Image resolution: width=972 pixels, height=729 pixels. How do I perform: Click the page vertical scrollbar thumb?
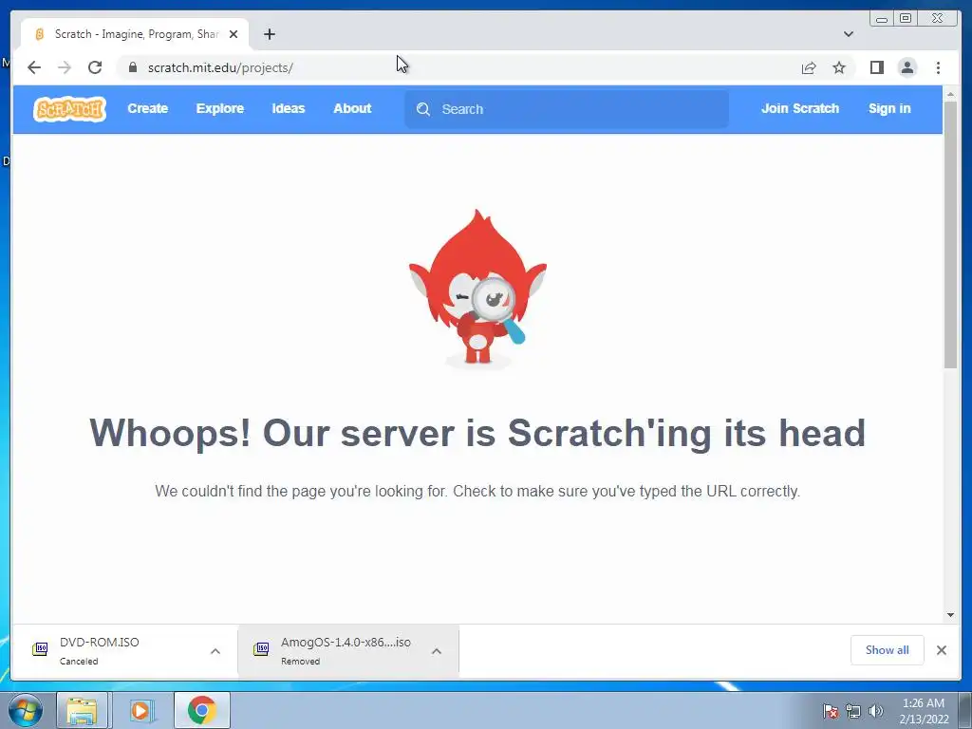coord(950,234)
